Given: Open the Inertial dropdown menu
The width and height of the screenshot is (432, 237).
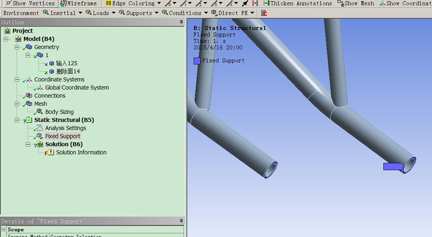Looking at the screenshot, I should pyautogui.click(x=62, y=13).
